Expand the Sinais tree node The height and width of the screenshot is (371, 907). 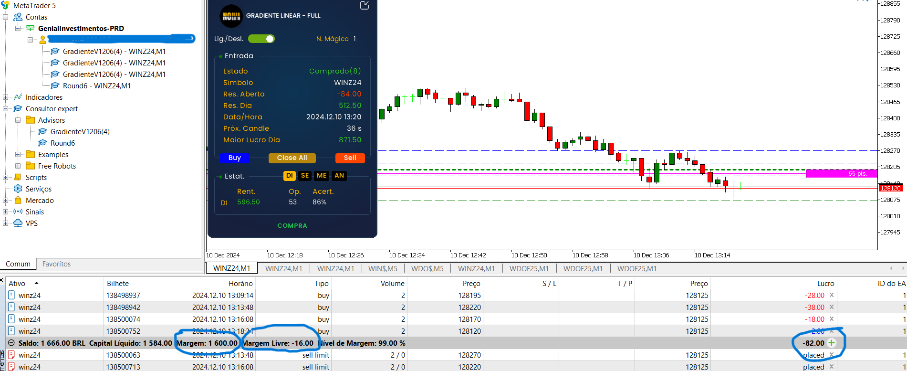click(x=6, y=212)
